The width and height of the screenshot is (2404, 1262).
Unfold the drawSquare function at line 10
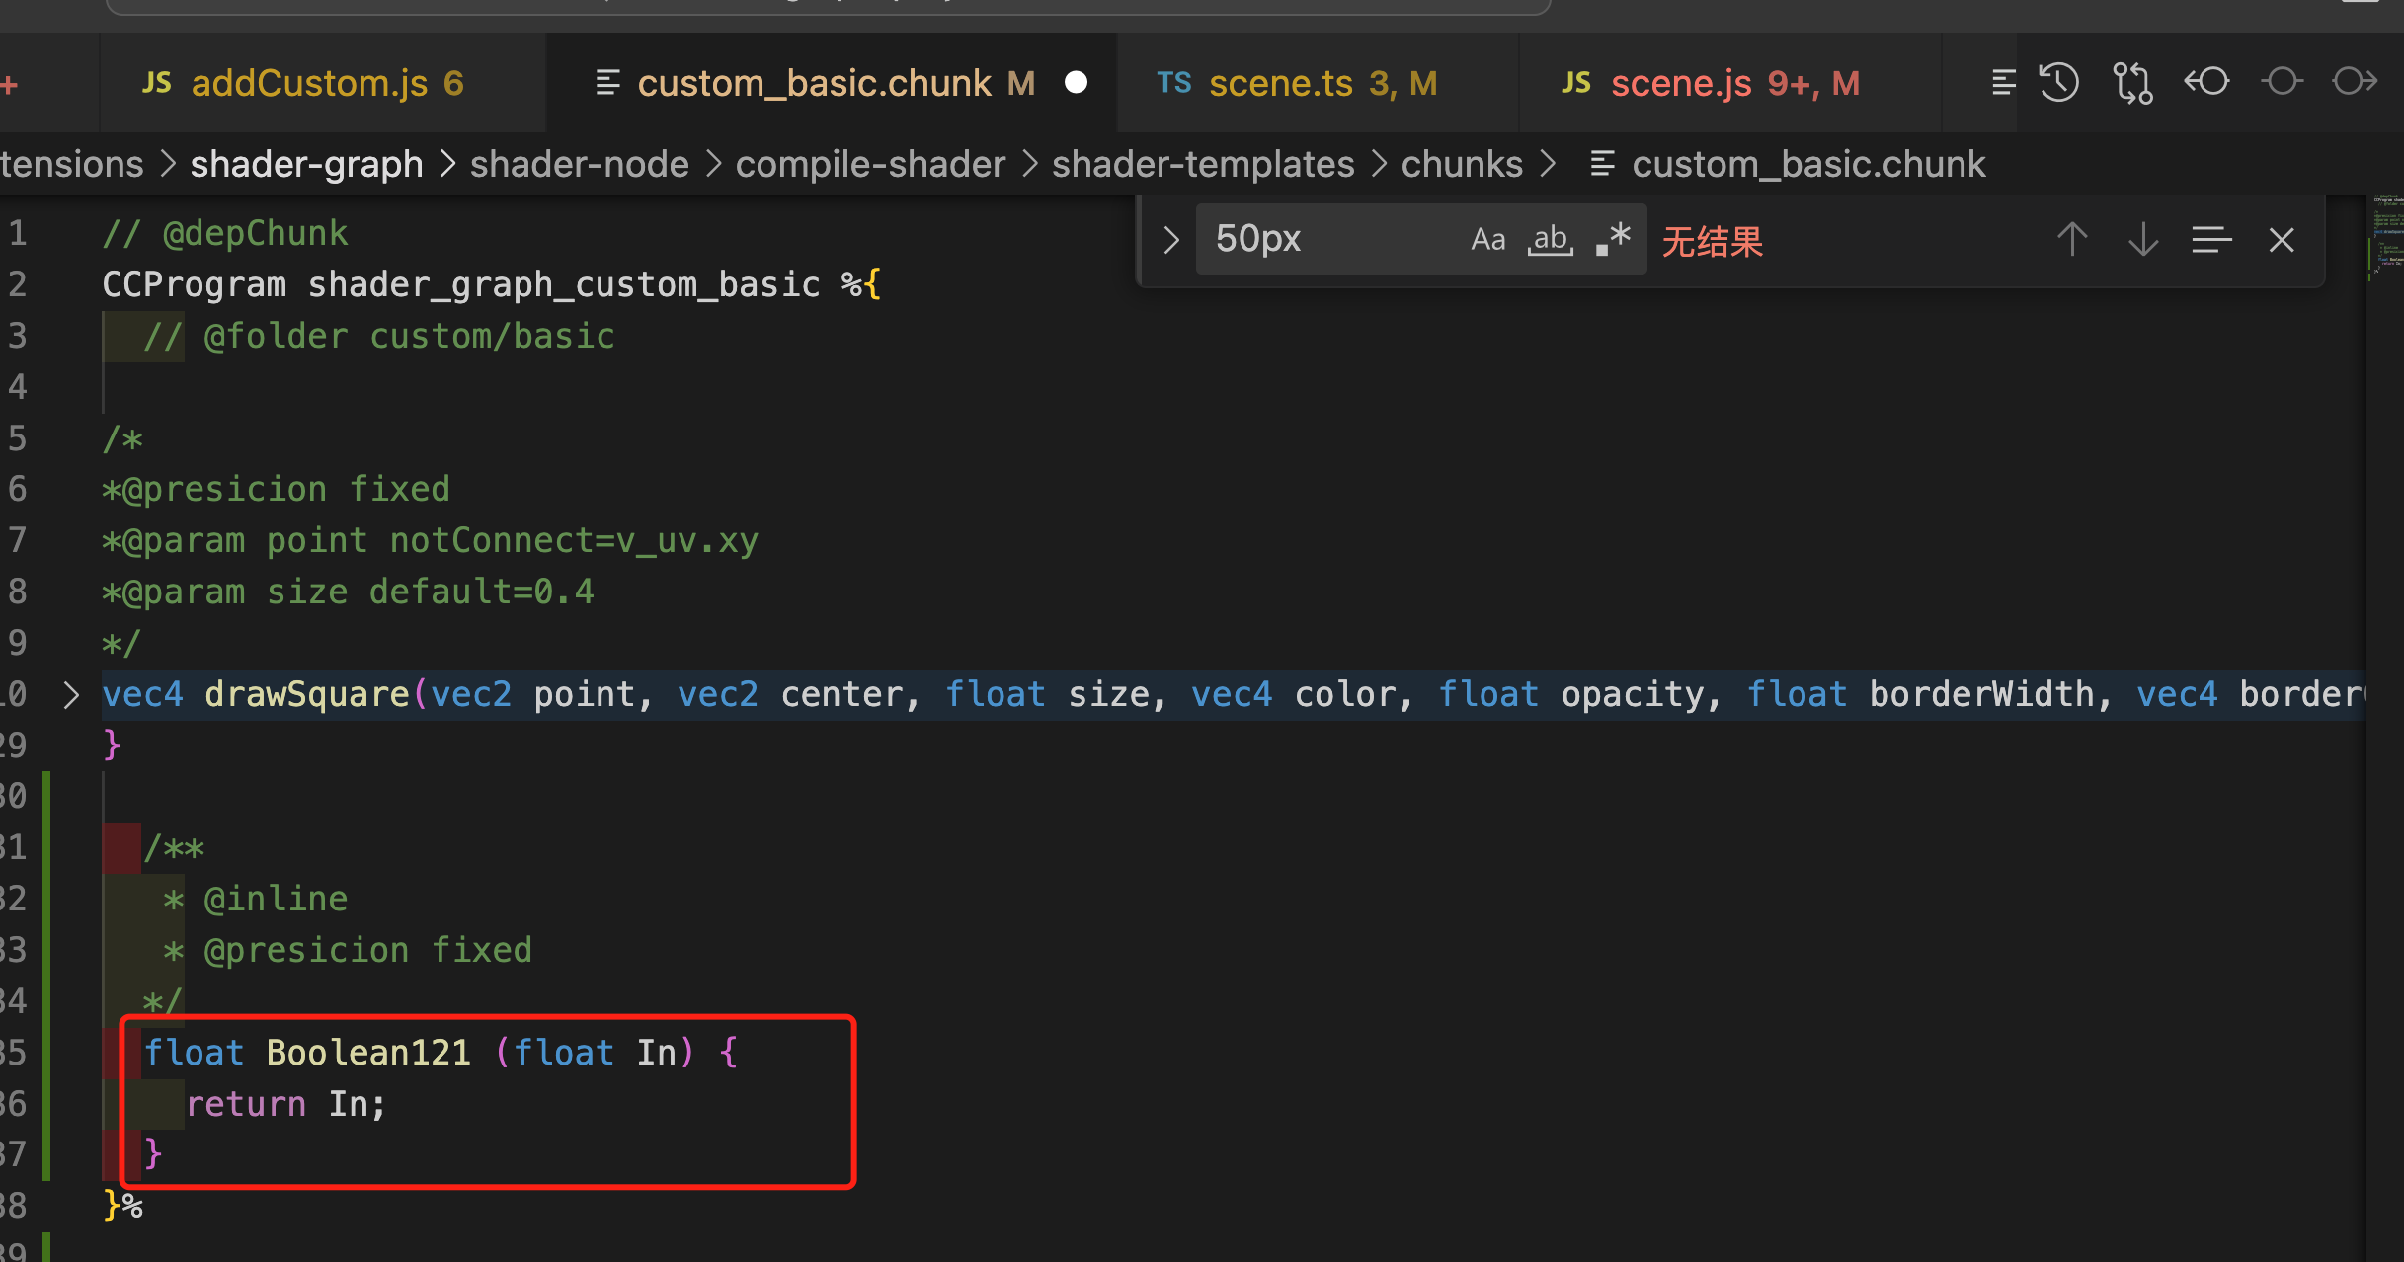coord(71,694)
